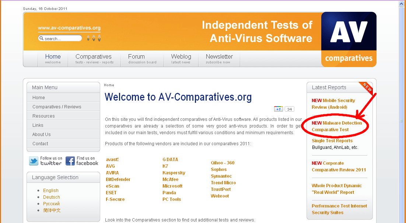Select the medium font size A icon
The image size is (406, 223).
94,38
